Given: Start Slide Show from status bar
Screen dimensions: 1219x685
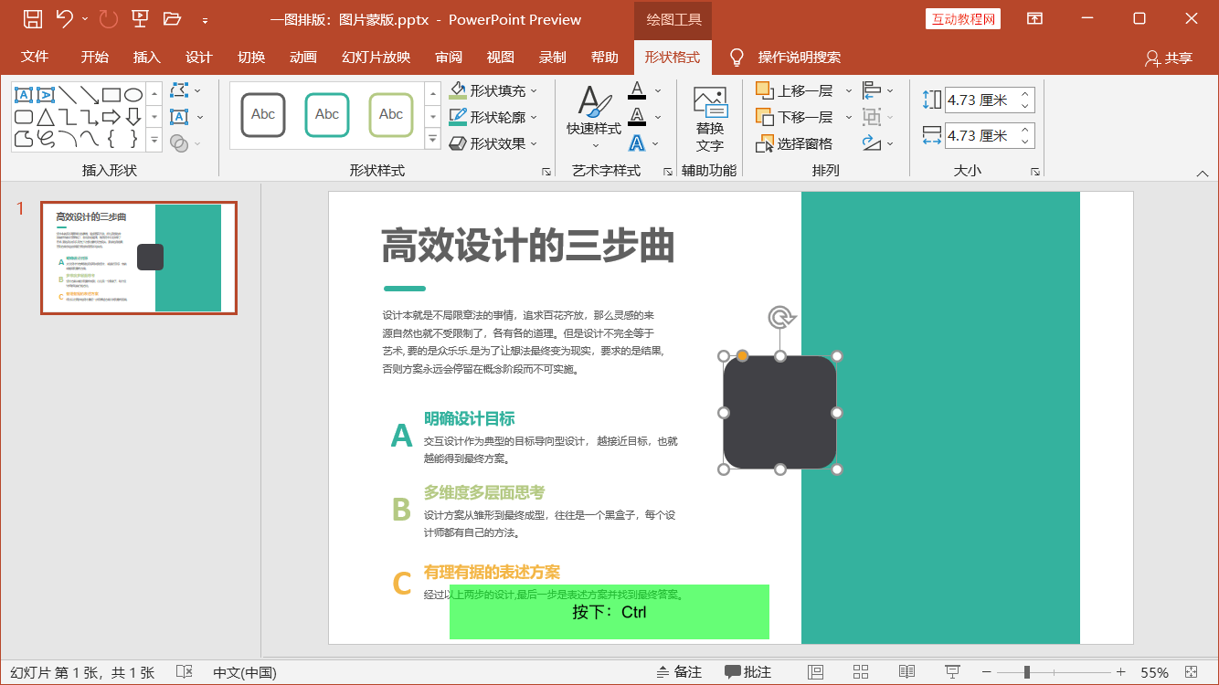Looking at the screenshot, I should pos(952,672).
